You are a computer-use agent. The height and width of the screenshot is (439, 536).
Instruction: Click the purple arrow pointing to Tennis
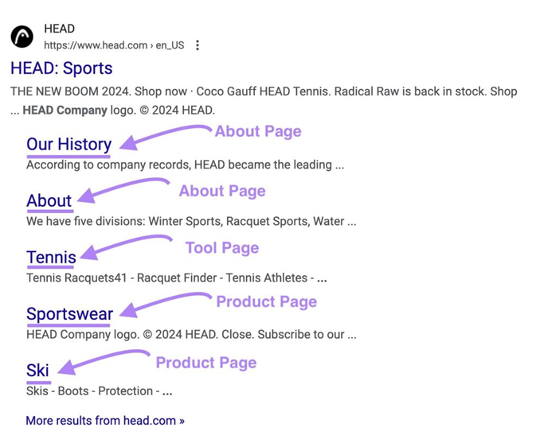tap(126, 245)
